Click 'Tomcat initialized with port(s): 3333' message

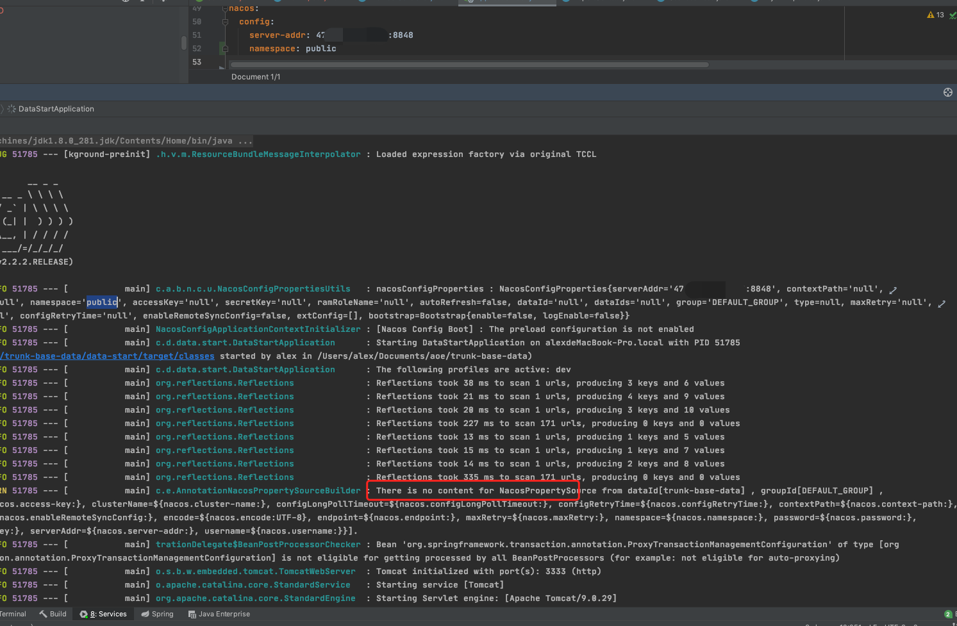pyautogui.click(x=488, y=572)
